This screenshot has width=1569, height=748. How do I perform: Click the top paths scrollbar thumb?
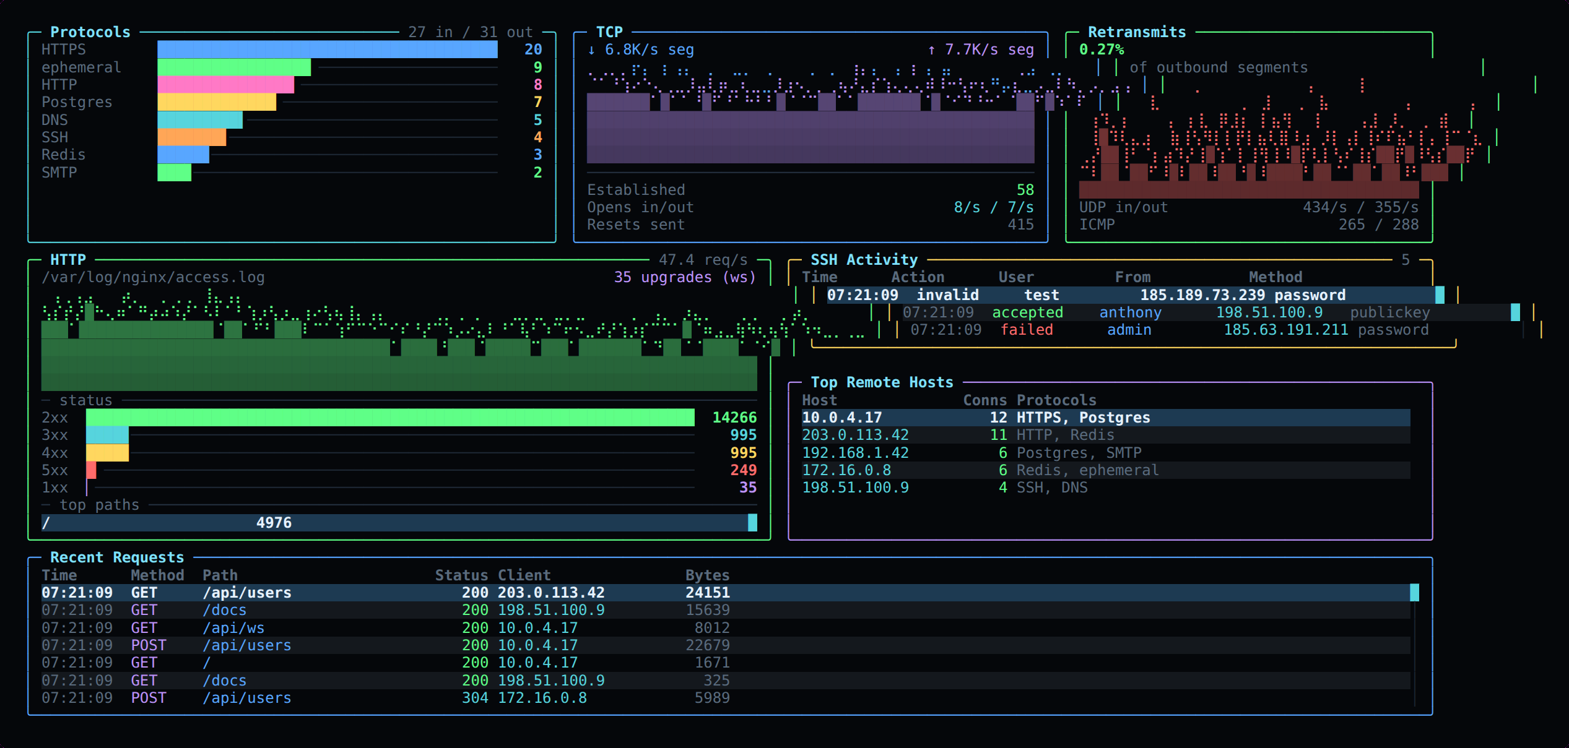[753, 523]
